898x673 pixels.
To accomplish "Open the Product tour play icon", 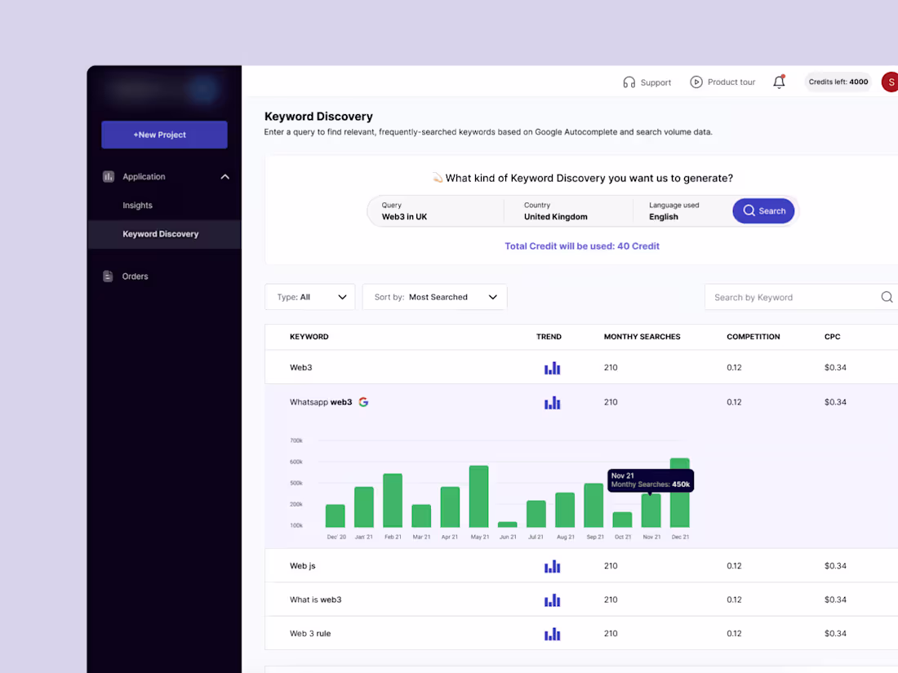I will point(696,82).
